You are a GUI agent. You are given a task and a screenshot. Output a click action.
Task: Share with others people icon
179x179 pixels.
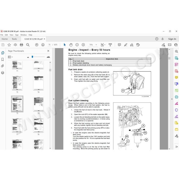pyautogui.click(x=176, y=45)
